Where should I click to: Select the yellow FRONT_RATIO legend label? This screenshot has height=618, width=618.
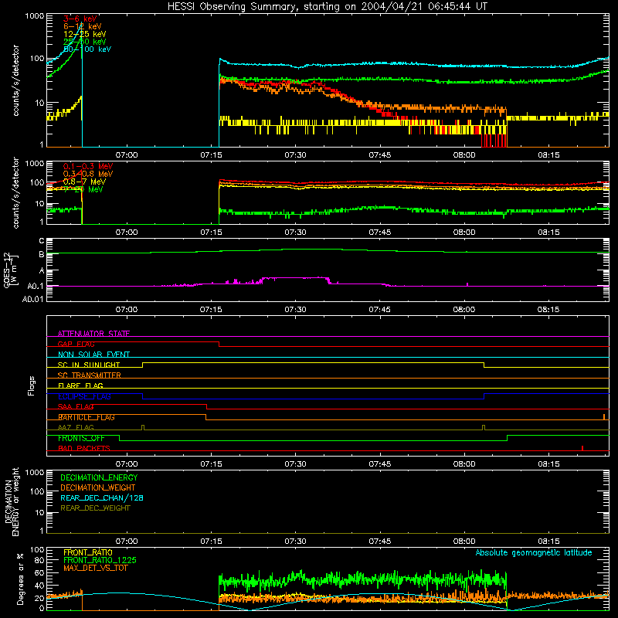click(x=88, y=552)
